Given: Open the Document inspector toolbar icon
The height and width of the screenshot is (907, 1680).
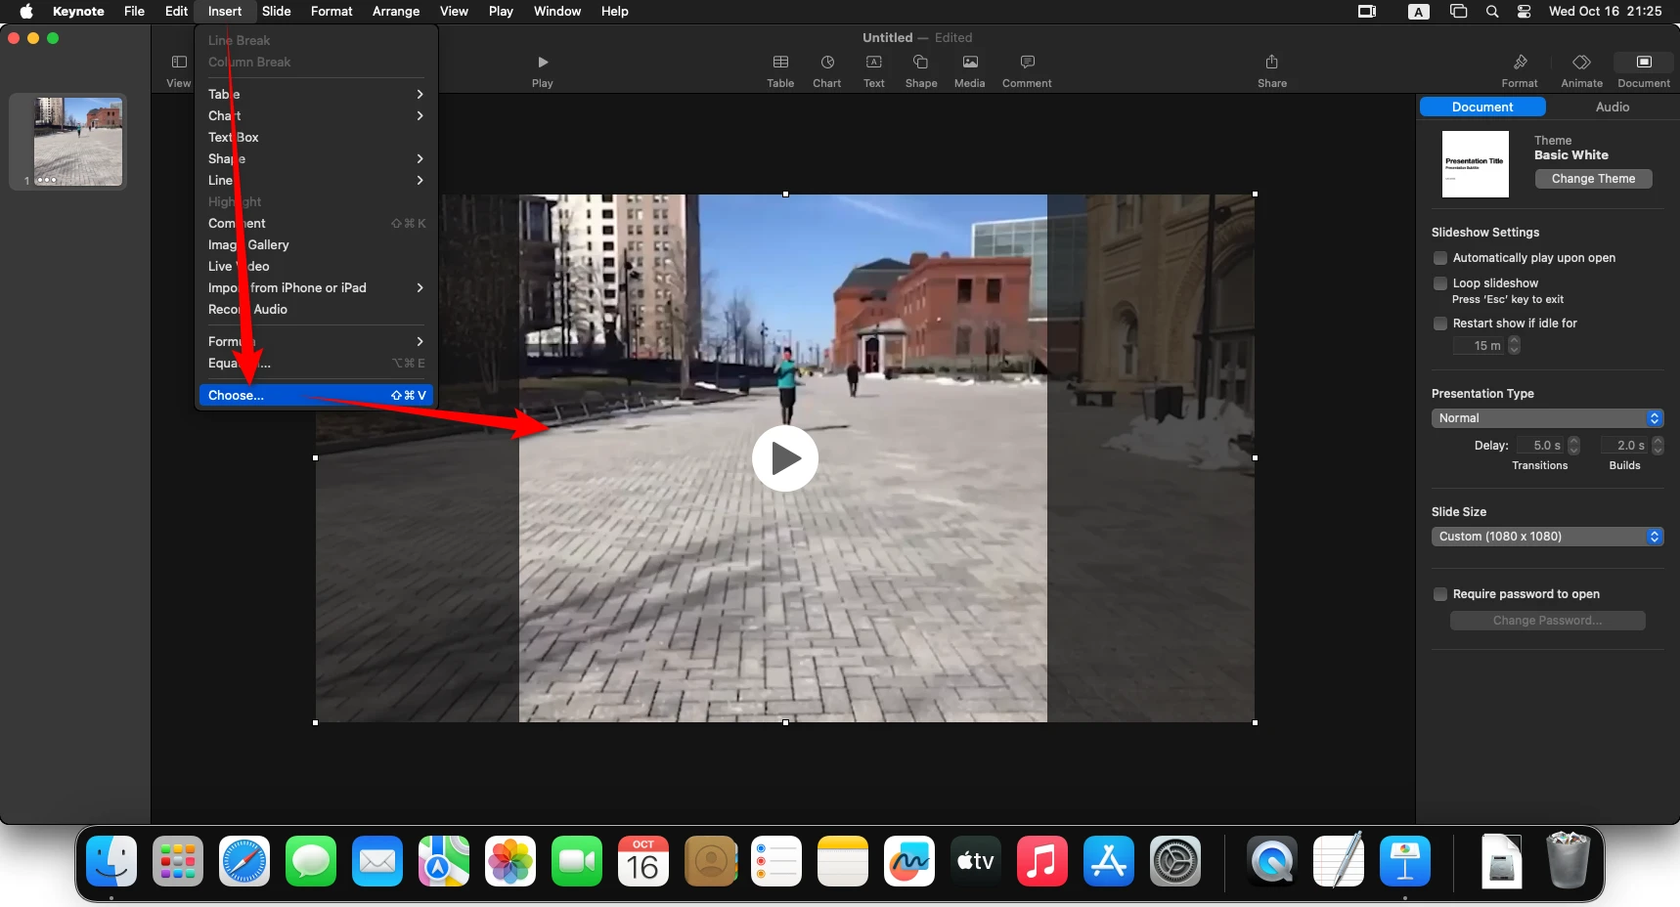Looking at the screenshot, I should [1644, 63].
